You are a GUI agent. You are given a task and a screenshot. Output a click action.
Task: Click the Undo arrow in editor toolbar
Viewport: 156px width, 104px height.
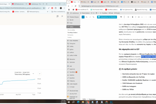click(86, 17)
